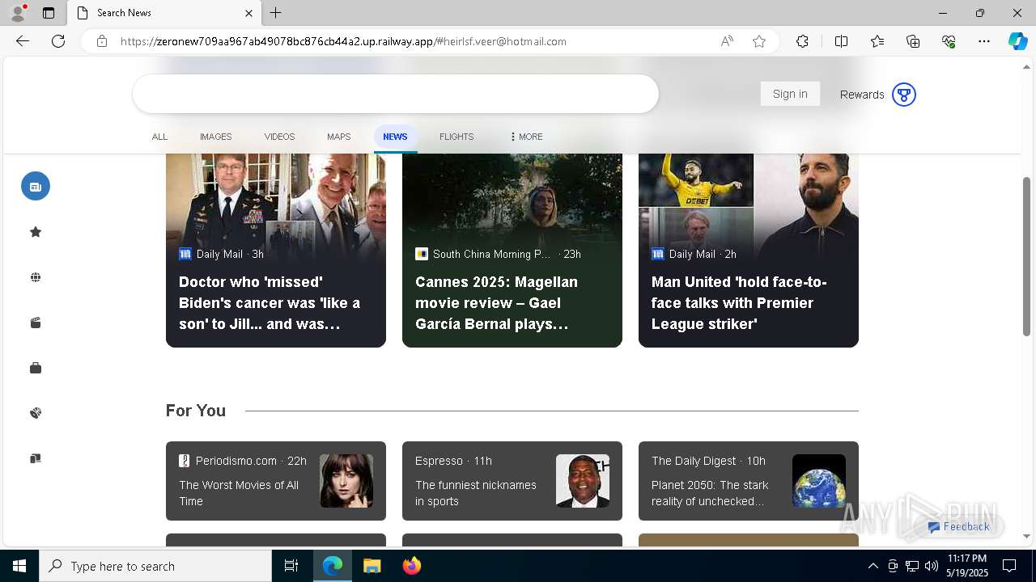Image resolution: width=1036 pixels, height=582 pixels.
Task: Open File Explorer from the taskbar
Action: [372, 566]
